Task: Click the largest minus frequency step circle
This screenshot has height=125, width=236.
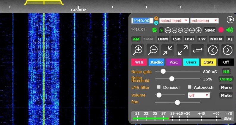Action: (x=168, y=30)
